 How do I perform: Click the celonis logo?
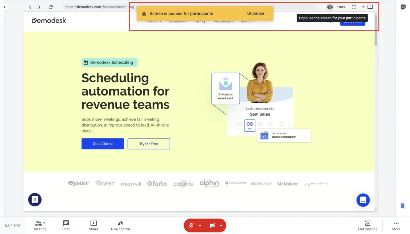point(183,184)
